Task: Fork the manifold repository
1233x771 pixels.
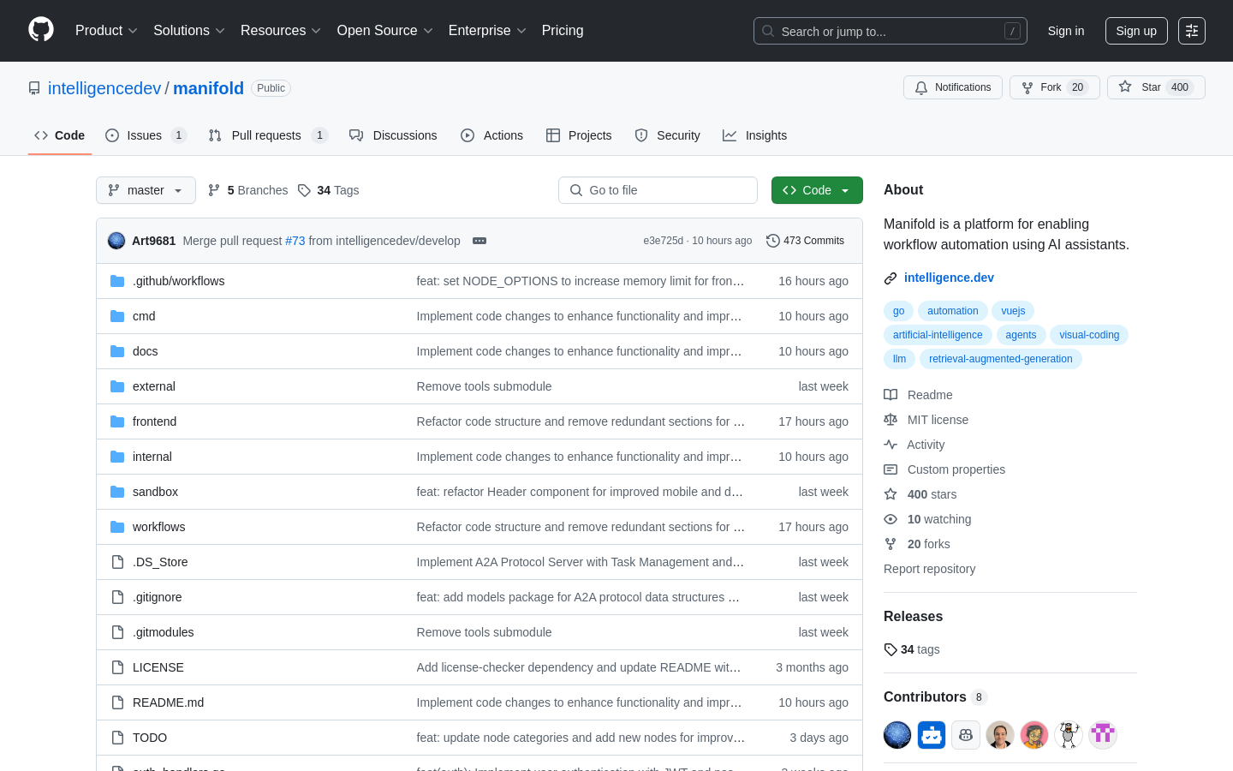Action: point(1055,87)
